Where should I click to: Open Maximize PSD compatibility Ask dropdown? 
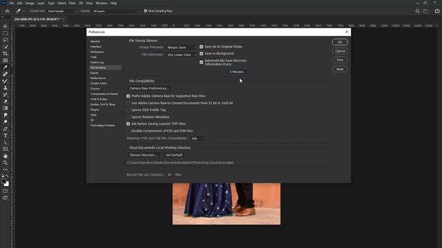click(198, 138)
